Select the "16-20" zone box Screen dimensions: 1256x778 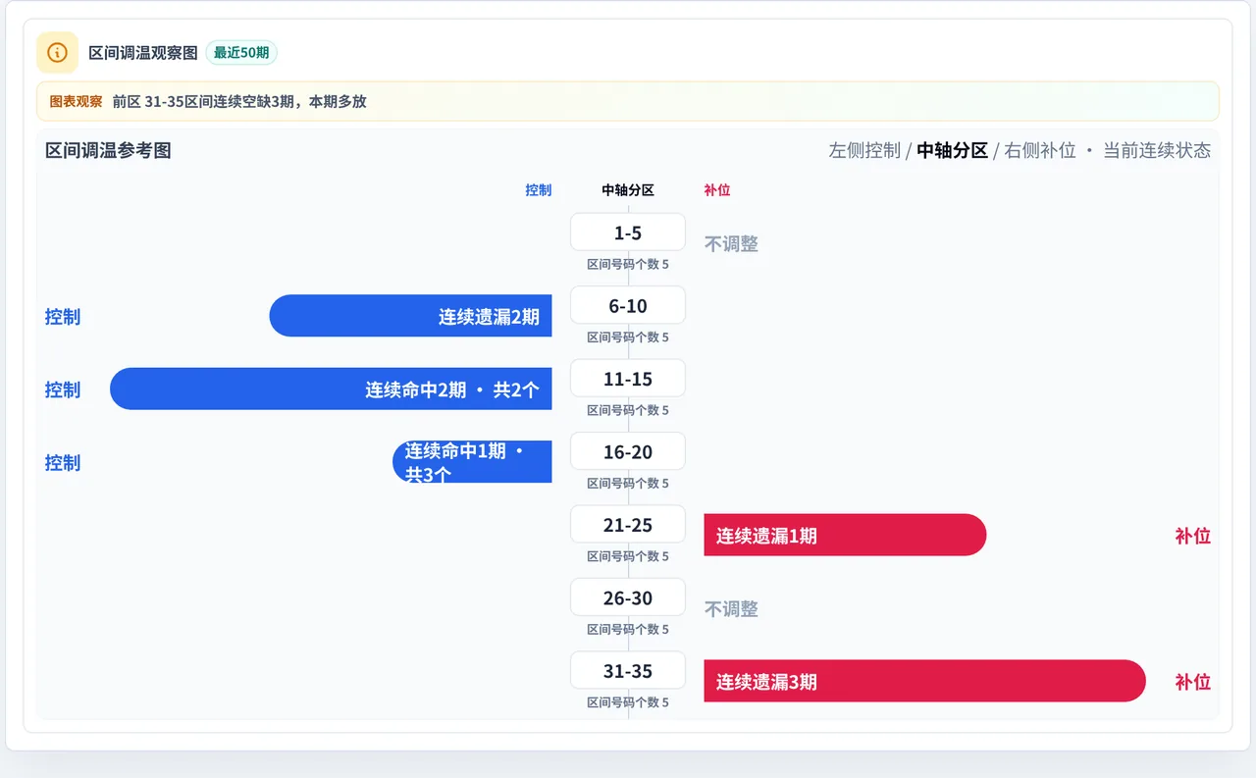click(x=628, y=451)
